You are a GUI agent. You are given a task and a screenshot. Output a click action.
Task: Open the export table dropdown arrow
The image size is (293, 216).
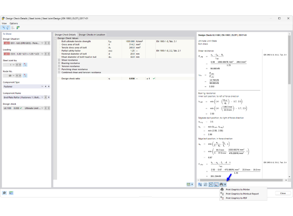[x=192, y=184]
